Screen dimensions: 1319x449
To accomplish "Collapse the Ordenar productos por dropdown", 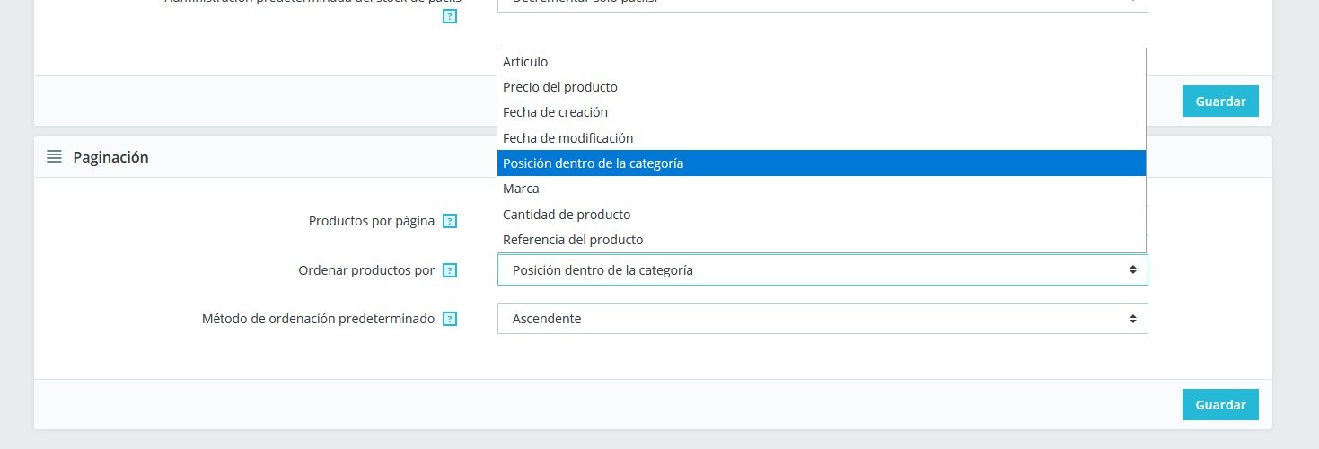I will [822, 270].
